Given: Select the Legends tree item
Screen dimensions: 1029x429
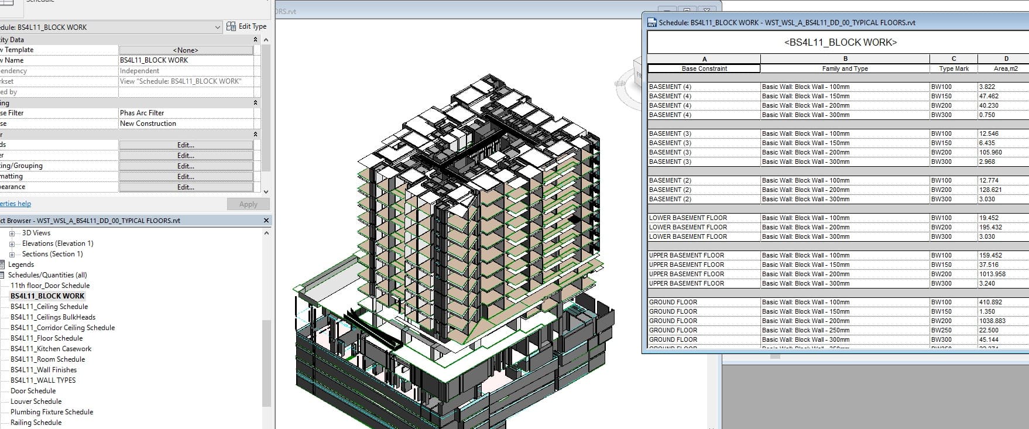Looking at the screenshot, I should [21, 265].
